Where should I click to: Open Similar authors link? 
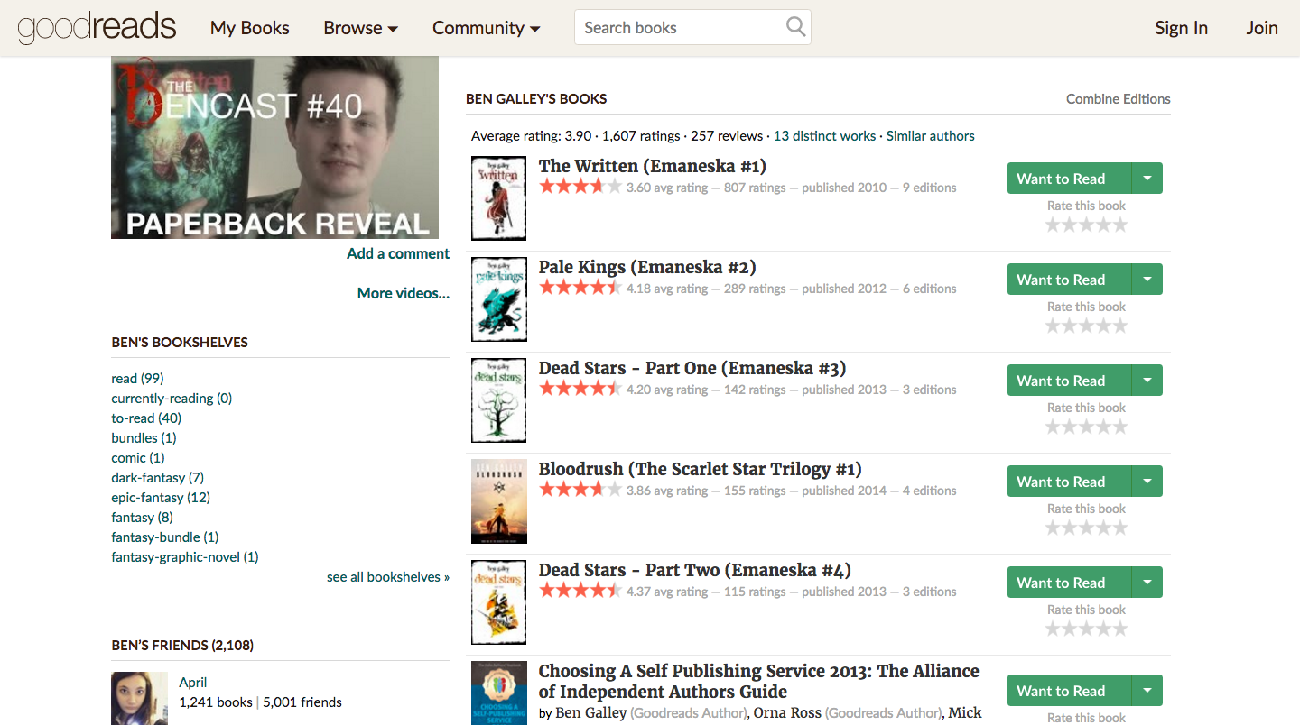tap(930, 136)
